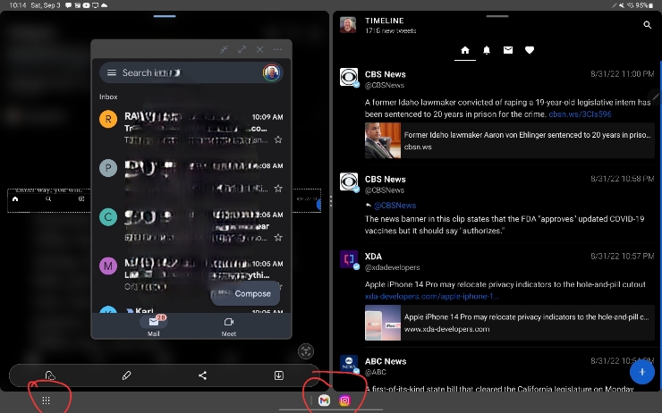Open ABC News profile avatar
Image resolution: width=662 pixels, height=413 pixels.
[x=349, y=365]
